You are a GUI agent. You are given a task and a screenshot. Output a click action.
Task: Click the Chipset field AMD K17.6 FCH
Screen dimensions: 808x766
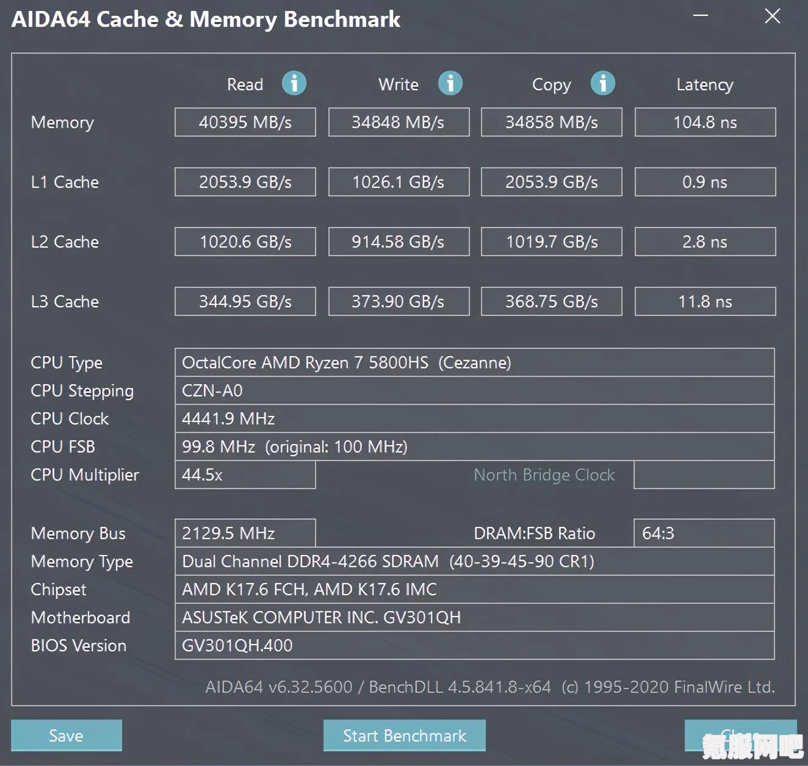[x=475, y=589]
